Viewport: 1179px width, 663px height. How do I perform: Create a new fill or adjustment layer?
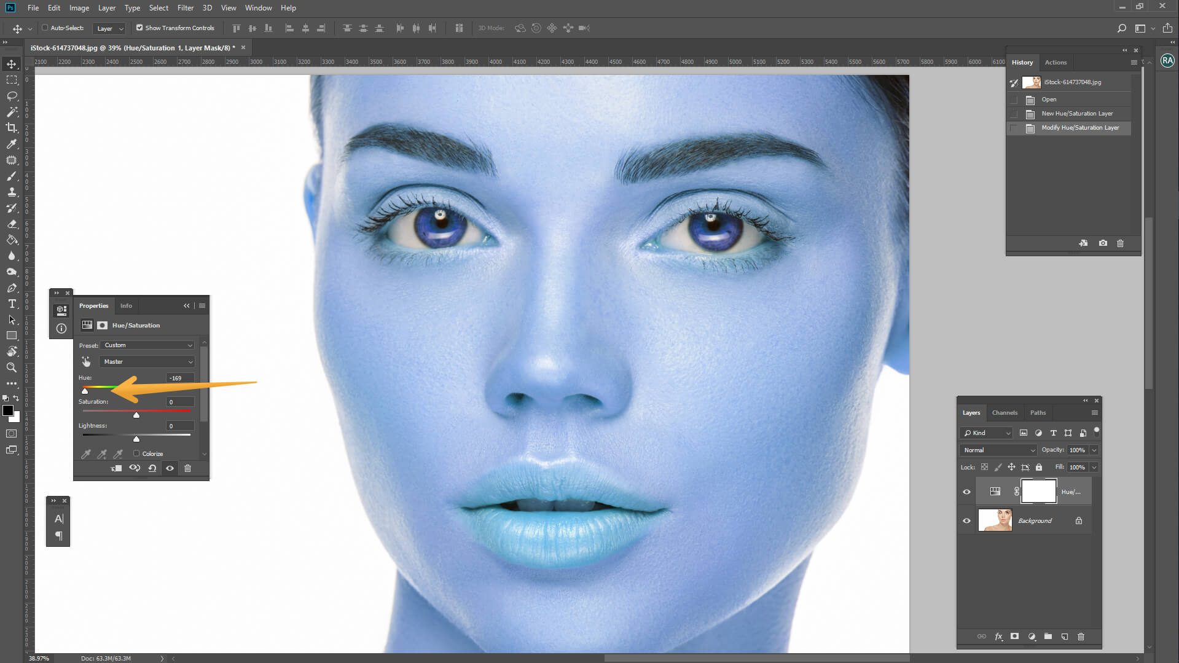click(x=1032, y=637)
